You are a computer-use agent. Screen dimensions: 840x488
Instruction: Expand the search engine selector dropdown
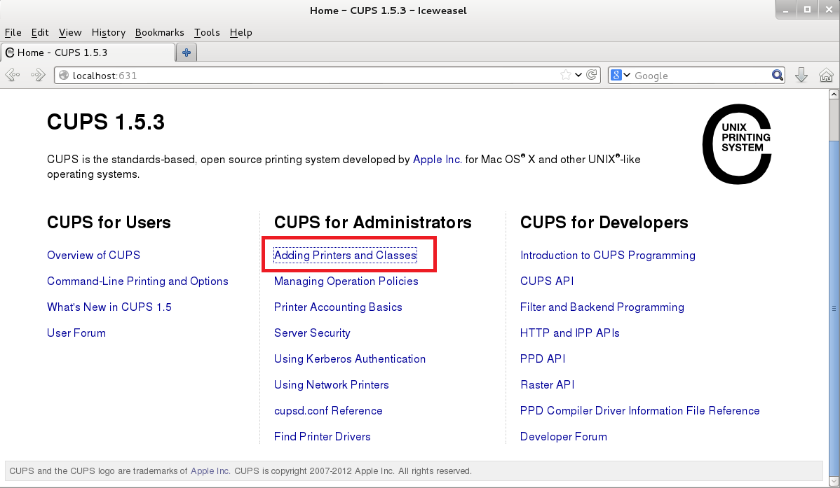[627, 75]
